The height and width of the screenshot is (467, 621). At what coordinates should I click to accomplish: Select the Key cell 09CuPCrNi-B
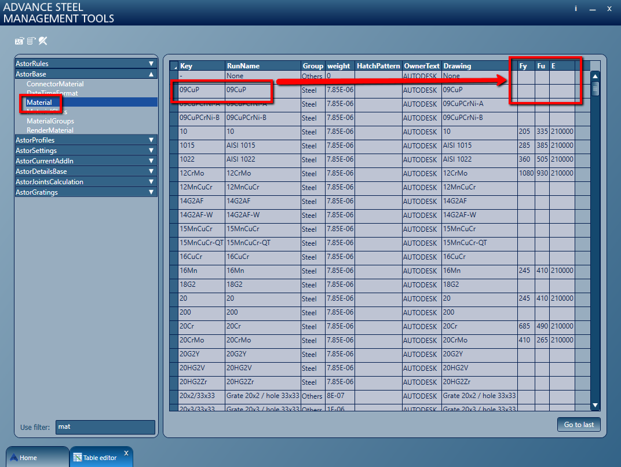[202, 118]
